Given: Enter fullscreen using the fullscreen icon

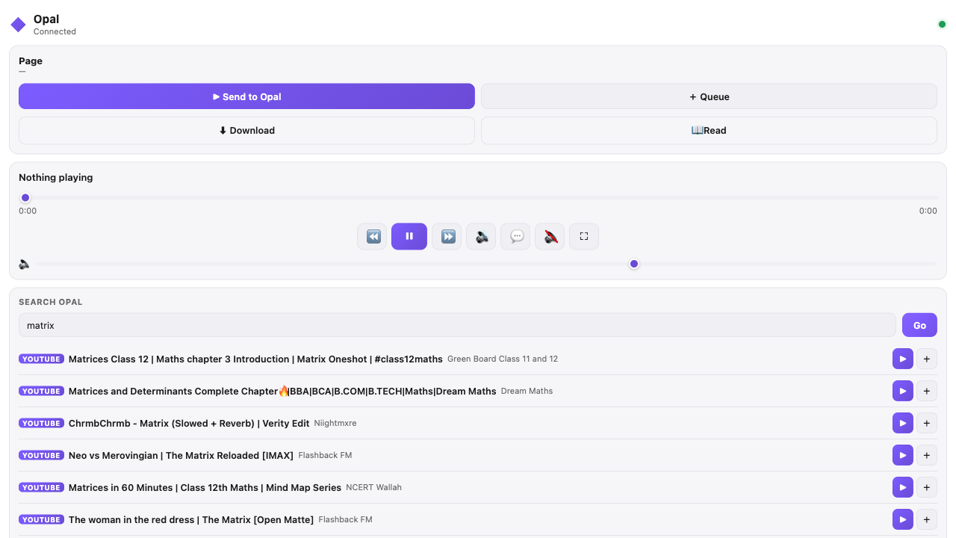Looking at the screenshot, I should (584, 236).
